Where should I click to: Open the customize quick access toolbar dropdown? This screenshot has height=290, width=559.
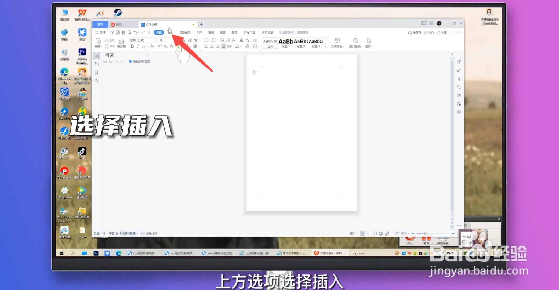pos(149,32)
